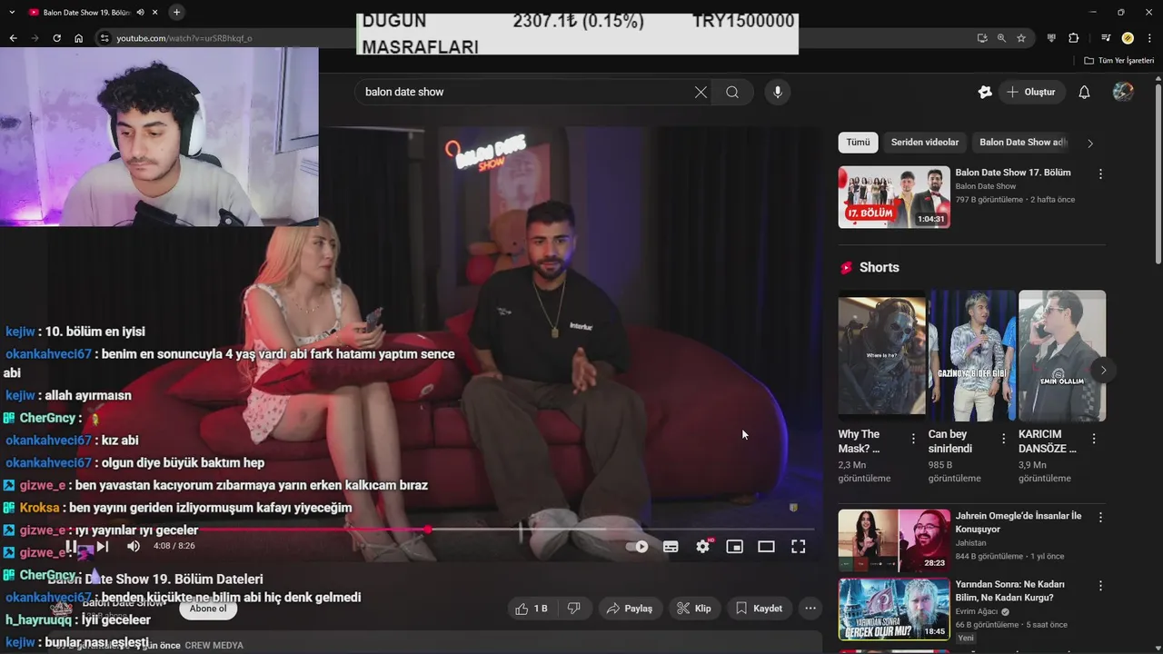Dislike the video with thumbs down
The height and width of the screenshot is (654, 1163).
click(573, 609)
